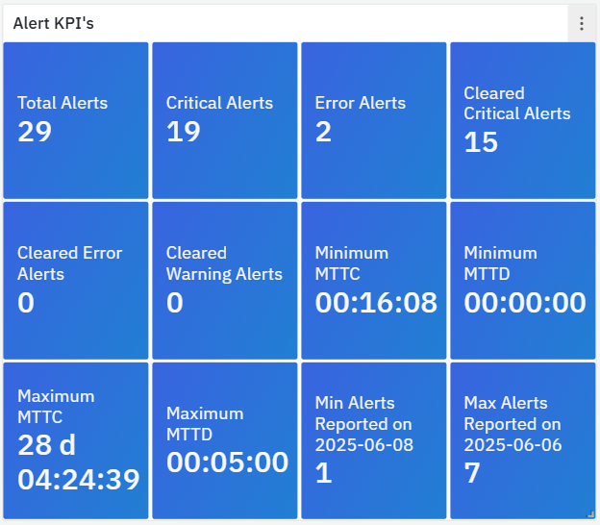Select the Minimum MTTC tile
This screenshot has height=525, width=600.
pyautogui.click(x=374, y=280)
